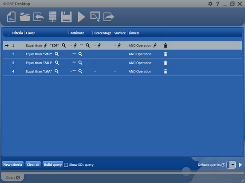Click the Build query button
Image resolution: width=245 pixels, height=183 pixels.
click(x=53, y=164)
